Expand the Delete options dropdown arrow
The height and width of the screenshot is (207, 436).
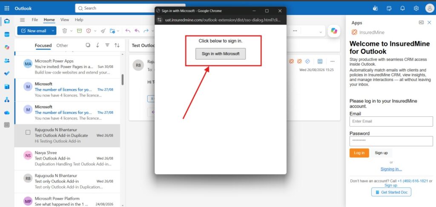pos(71,31)
